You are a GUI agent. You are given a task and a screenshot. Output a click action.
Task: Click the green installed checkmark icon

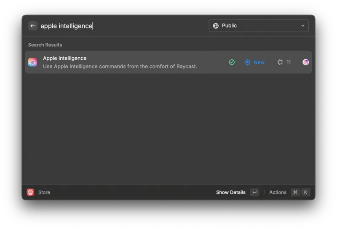pos(232,62)
